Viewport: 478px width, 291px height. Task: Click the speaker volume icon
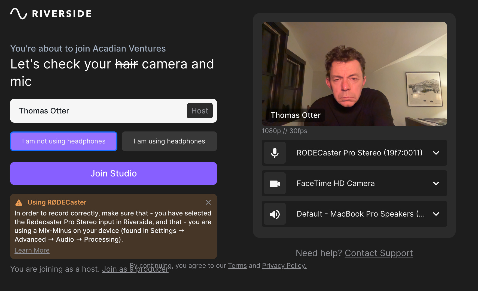(275, 214)
